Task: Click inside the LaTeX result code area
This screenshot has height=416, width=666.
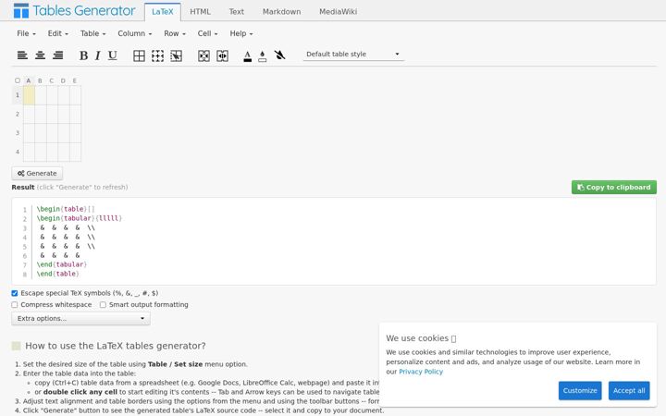Action: click(x=334, y=241)
